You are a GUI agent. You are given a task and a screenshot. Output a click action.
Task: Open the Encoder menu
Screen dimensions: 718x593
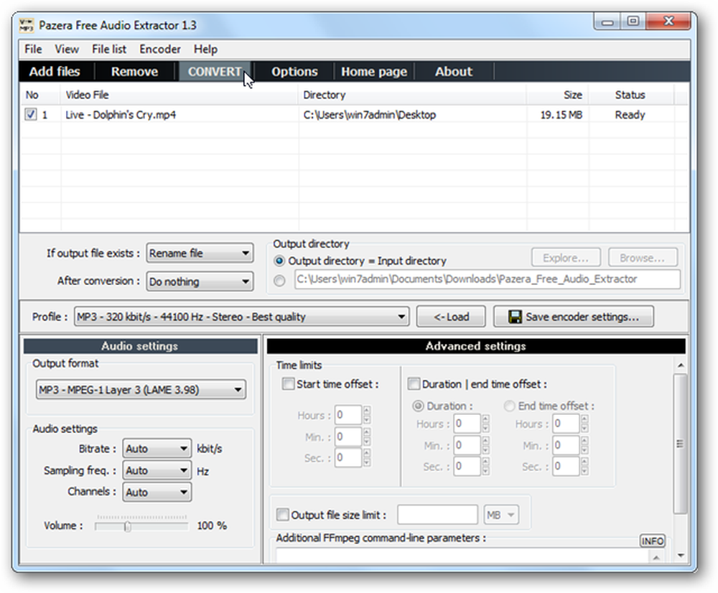click(x=160, y=49)
